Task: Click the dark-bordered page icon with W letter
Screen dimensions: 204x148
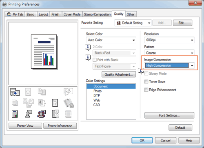Action: (x=55, y=103)
